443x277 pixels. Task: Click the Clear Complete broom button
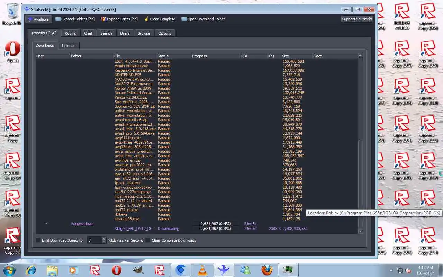(160, 19)
